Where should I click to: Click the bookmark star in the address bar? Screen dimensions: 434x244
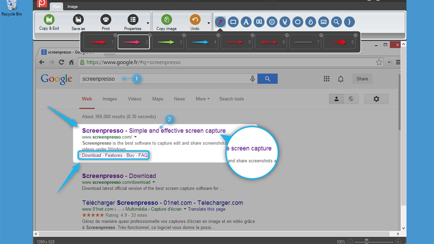tap(379, 62)
